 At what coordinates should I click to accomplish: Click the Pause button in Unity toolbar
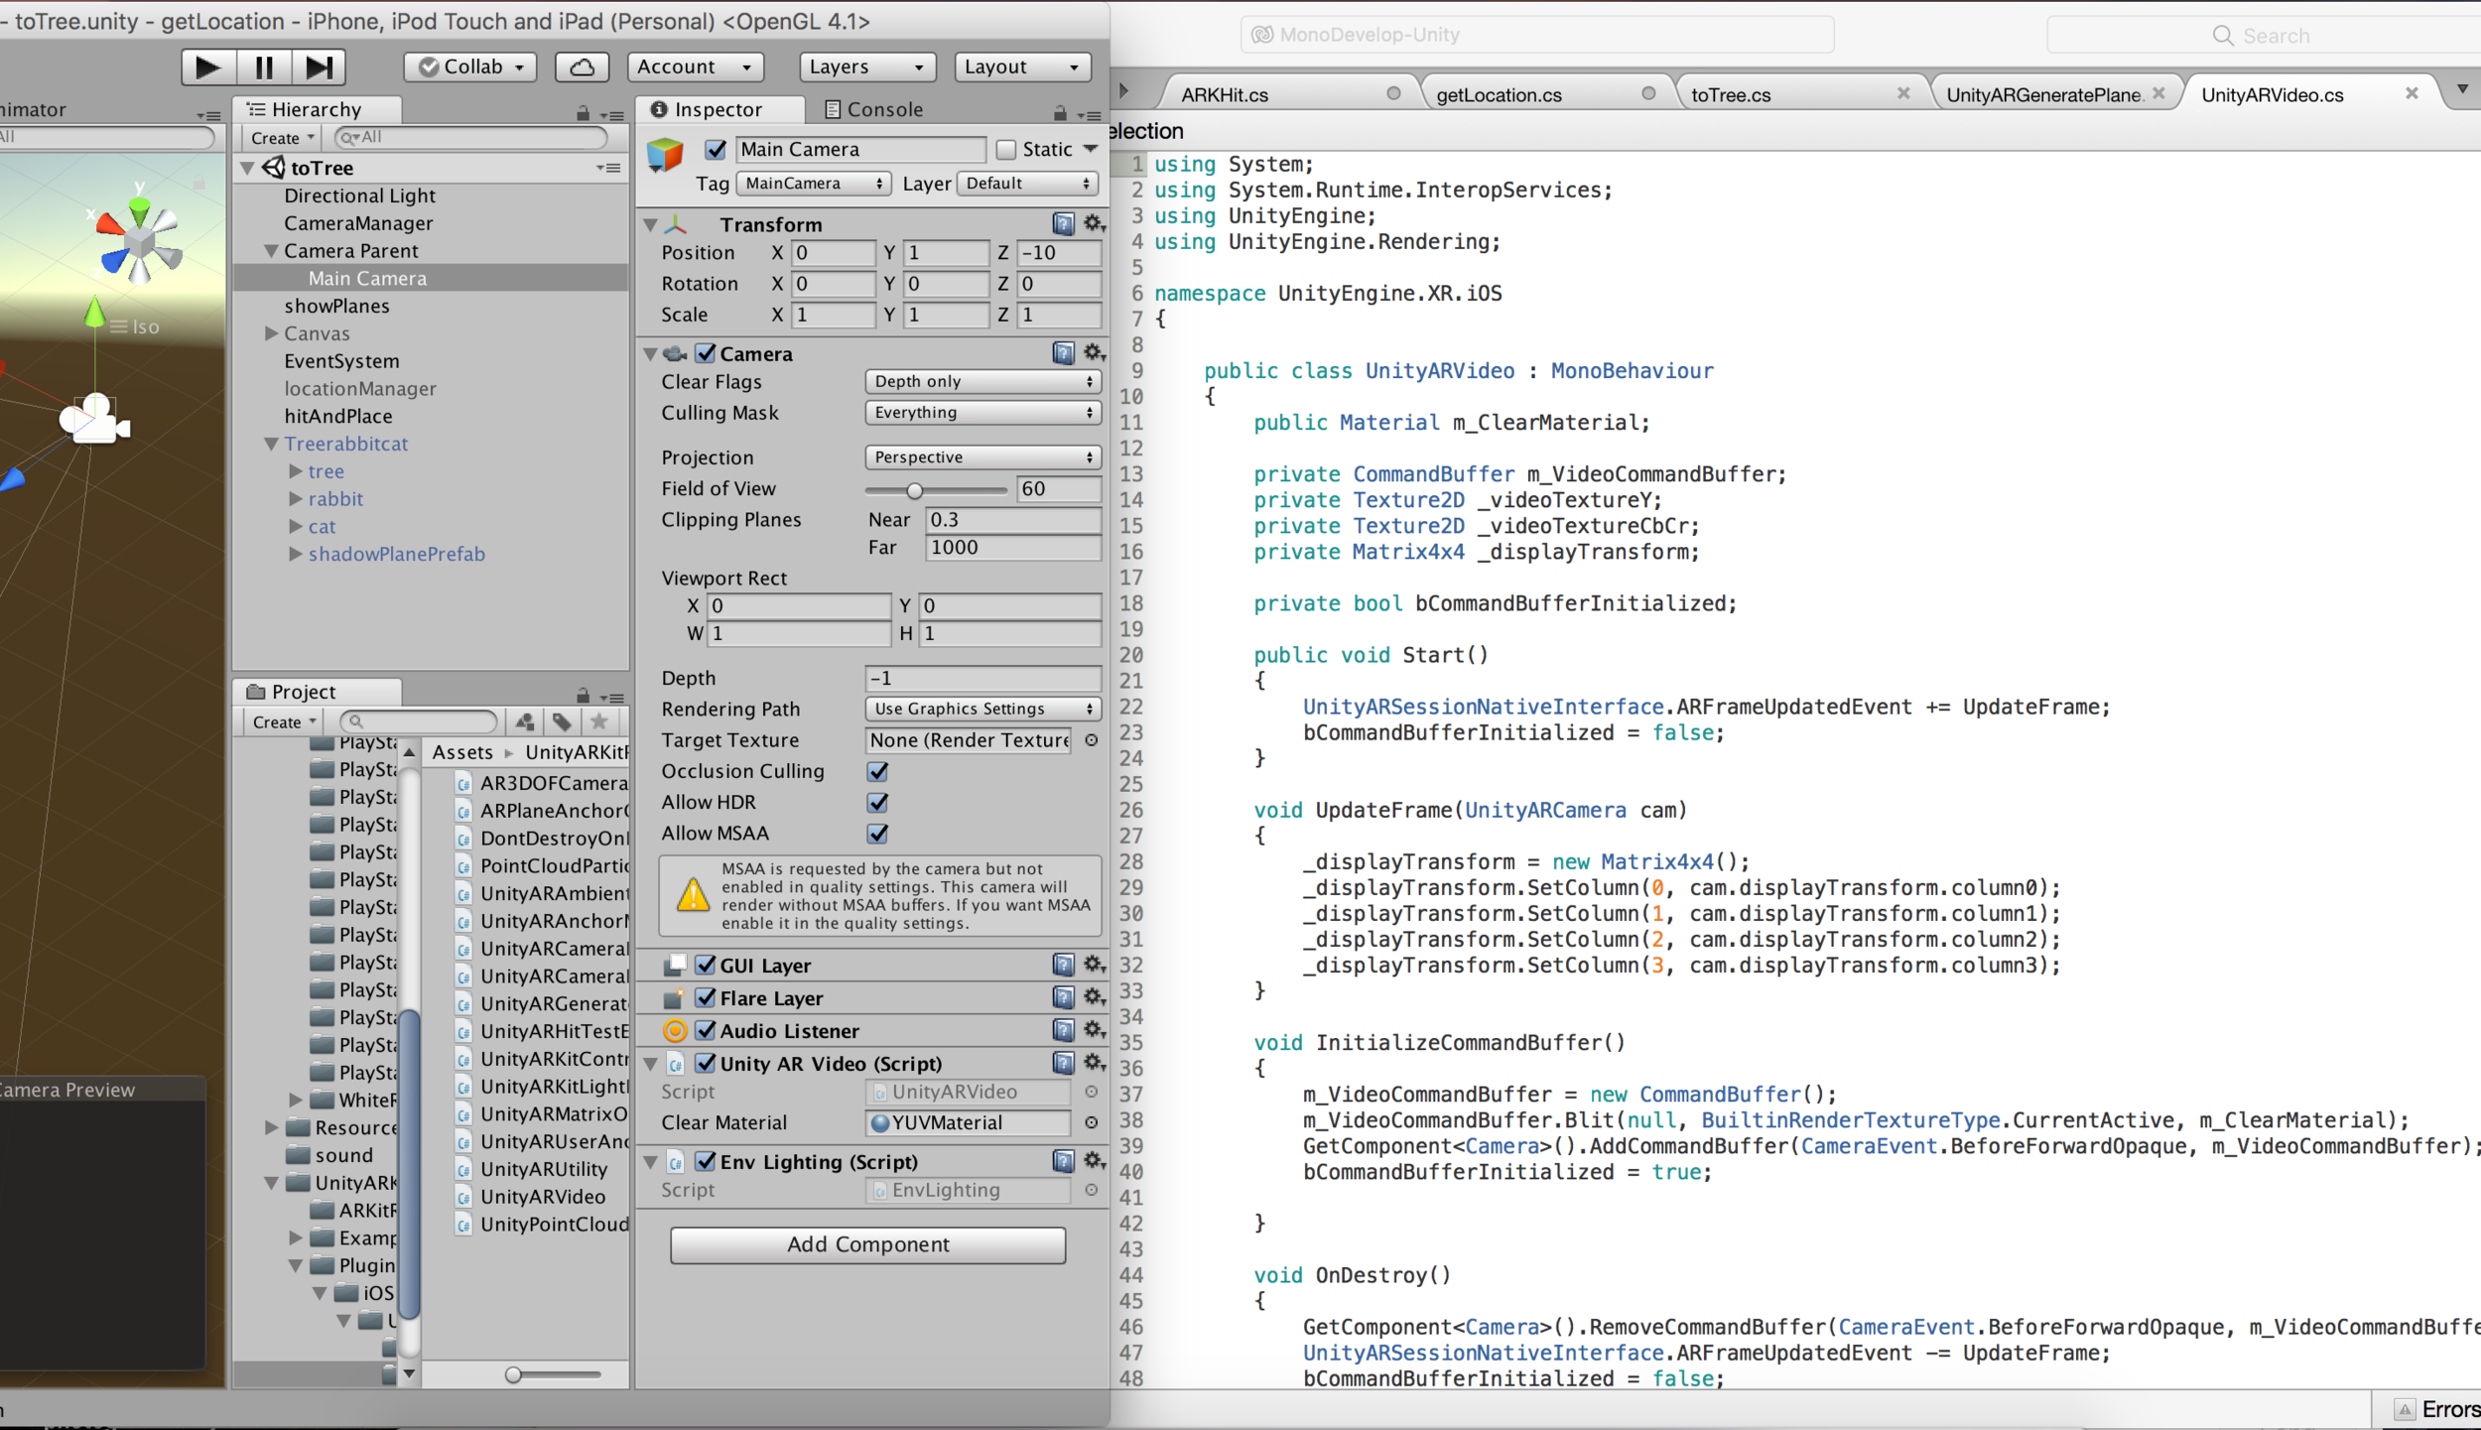pyautogui.click(x=264, y=66)
